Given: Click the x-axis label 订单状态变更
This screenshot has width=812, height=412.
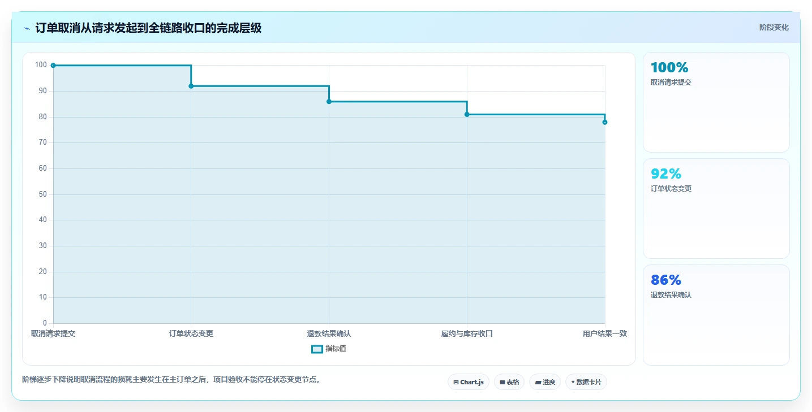Looking at the screenshot, I should pyautogui.click(x=191, y=333).
